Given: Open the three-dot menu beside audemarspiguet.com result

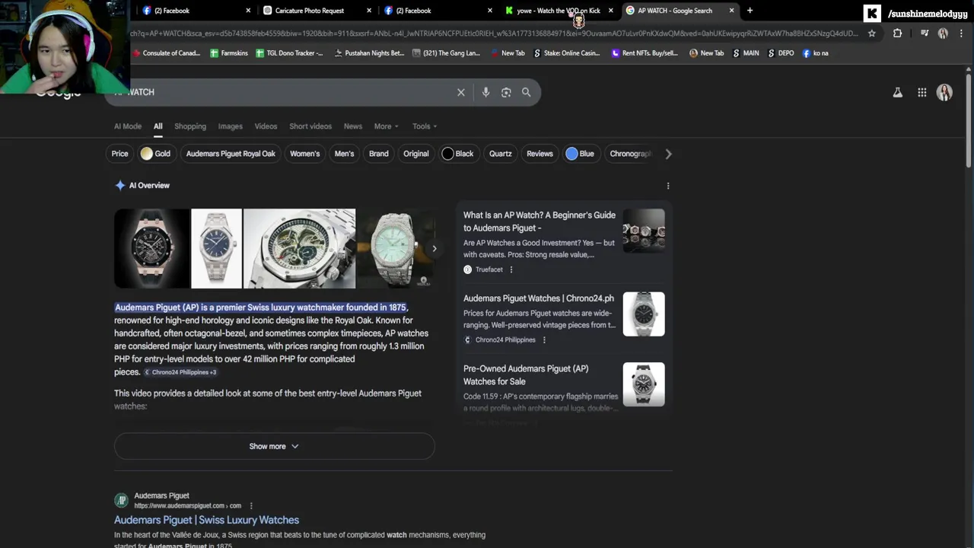Looking at the screenshot, I should pyautogui.click(x=251, y=505).
